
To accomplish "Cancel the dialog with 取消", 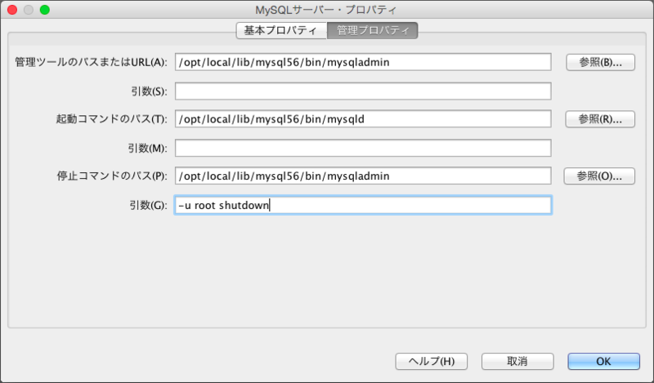I will 517,361.
